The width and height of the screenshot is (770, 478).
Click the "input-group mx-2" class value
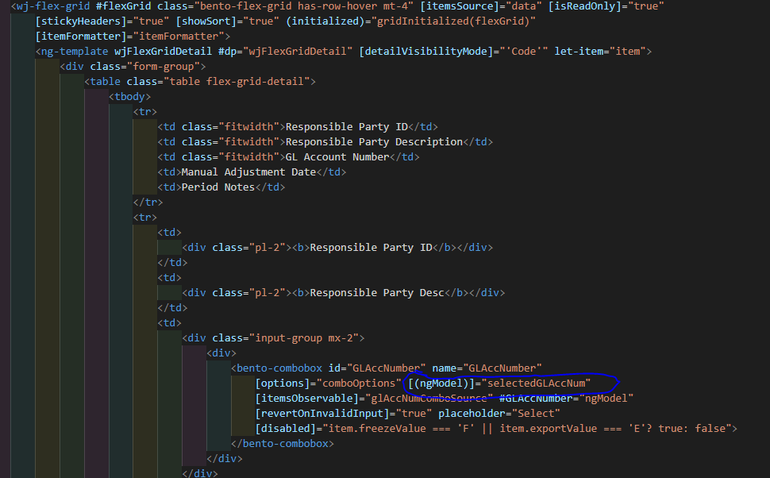pyautogui.click(x=304, y=338)
